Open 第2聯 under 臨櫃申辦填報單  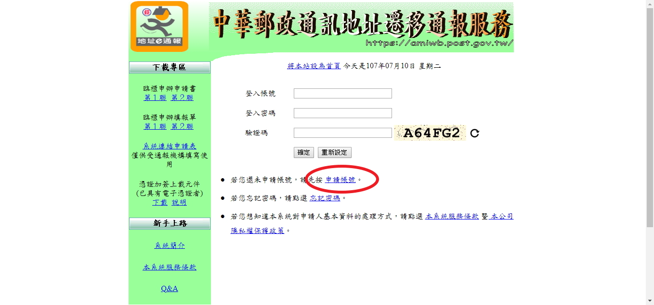(x=182, y=126)
